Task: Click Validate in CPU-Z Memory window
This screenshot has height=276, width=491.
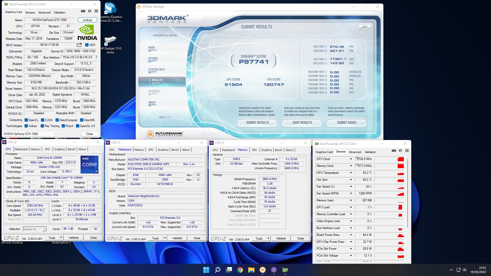Action: point(281,238)
